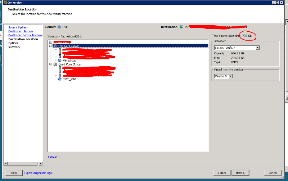Go to the Source System step

coord(18,27)
